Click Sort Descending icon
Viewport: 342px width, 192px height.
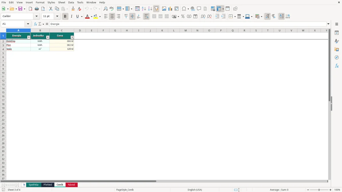click(x=150, y=9)
